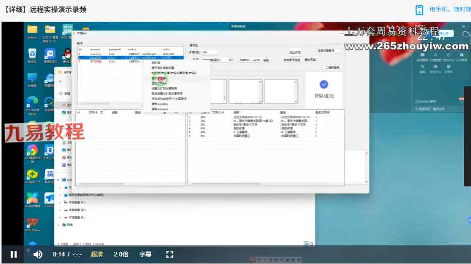Click the blue login success checkmark icon

click(324, 85)
